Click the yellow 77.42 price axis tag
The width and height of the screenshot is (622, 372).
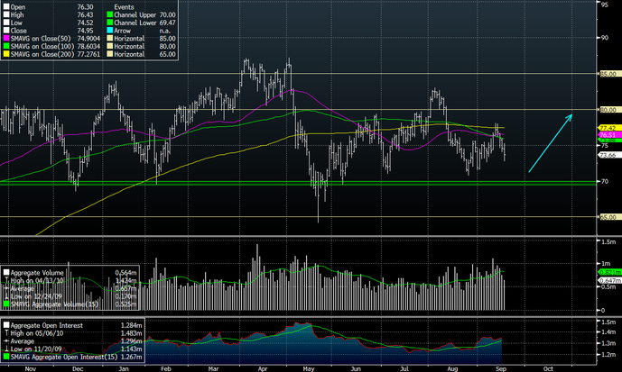608,128
